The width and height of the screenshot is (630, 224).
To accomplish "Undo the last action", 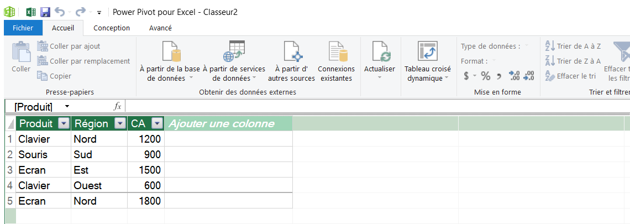I will tap(60, 12).
